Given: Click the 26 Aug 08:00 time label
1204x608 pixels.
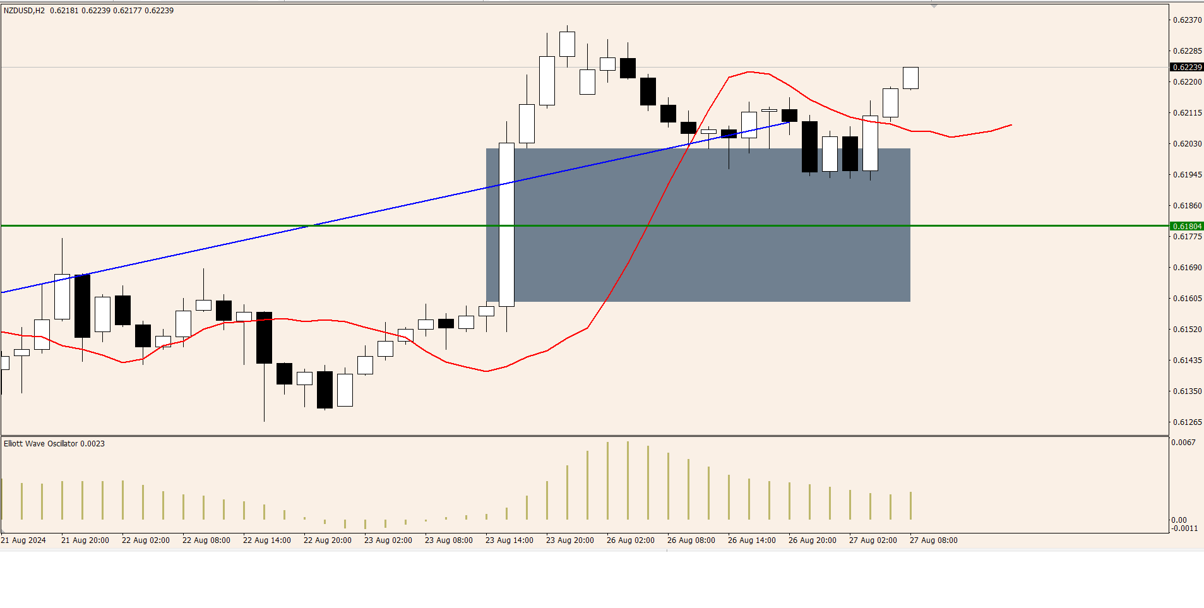Looking at the screenshot, I should pyautogui.click(x=691, y=540).
